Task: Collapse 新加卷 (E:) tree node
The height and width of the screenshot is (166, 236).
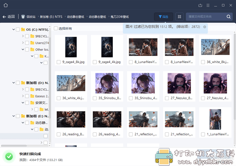Action: click(x=14, y=116)
